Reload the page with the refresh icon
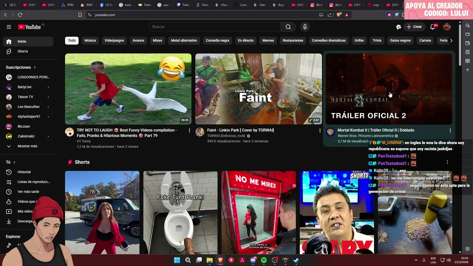473x266 pixels. [20, 15]
